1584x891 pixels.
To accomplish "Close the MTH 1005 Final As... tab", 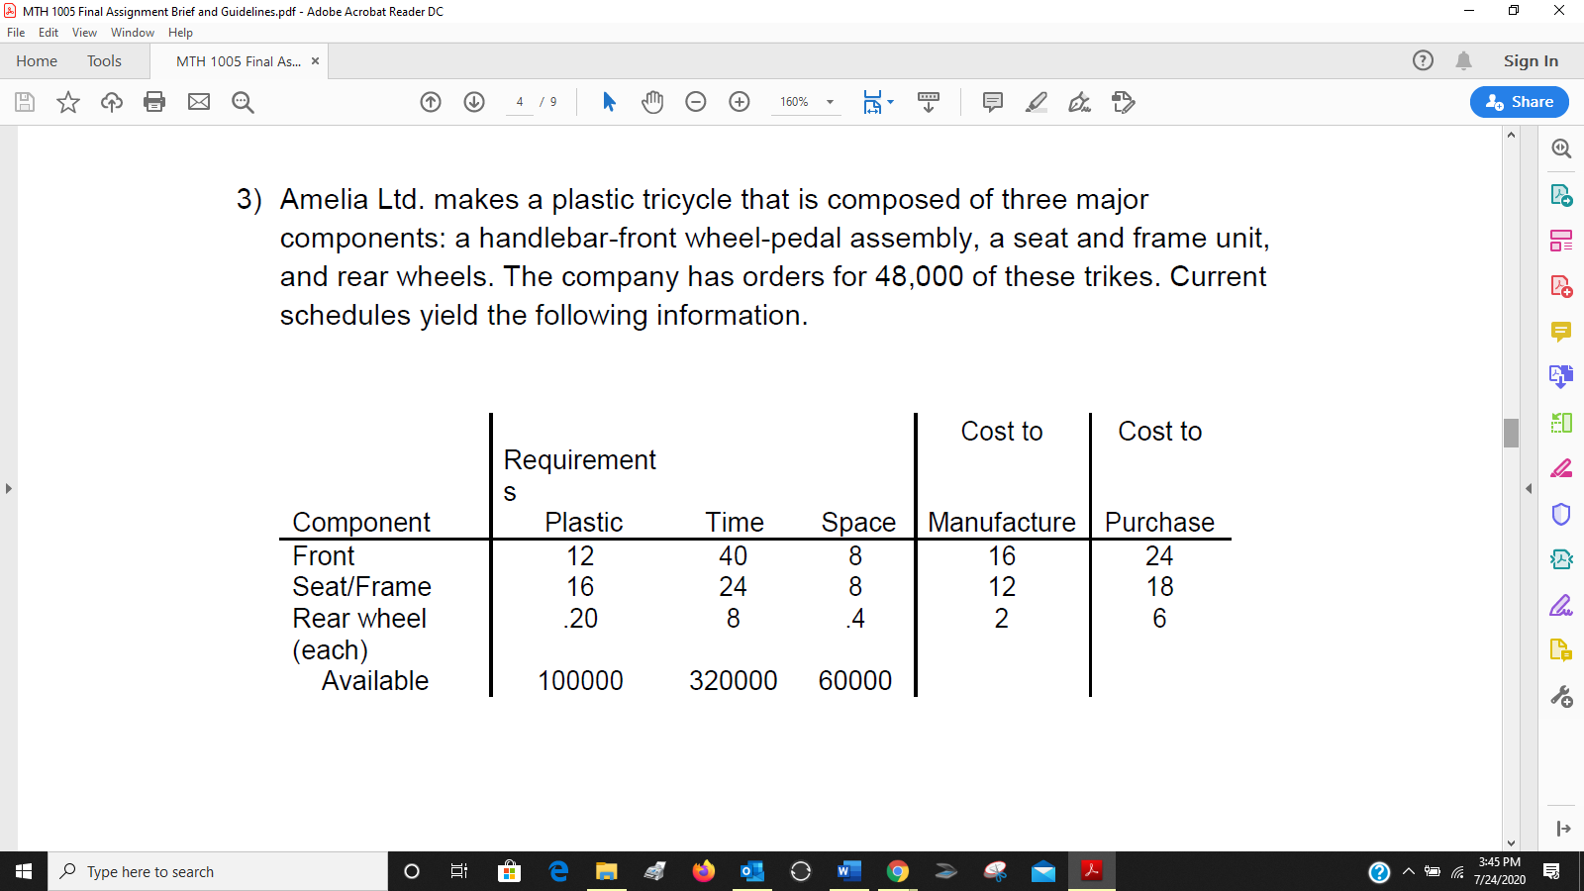I will (315, 61).
